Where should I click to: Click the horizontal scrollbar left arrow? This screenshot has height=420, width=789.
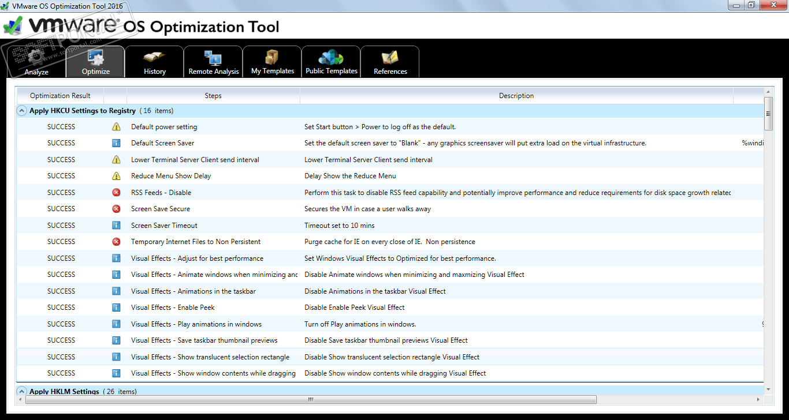(x=20, y=399)
